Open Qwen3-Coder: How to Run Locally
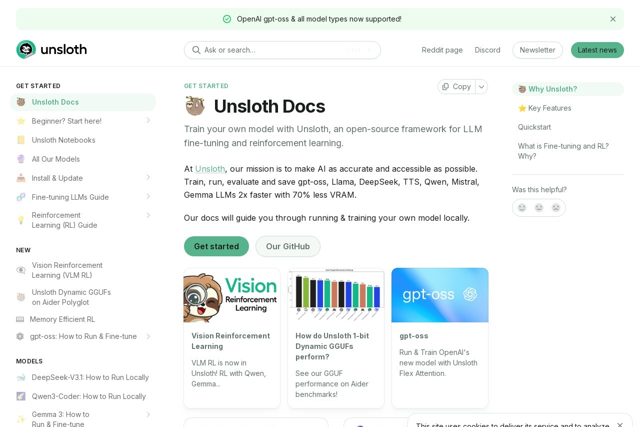Image resolution: width=640 pixels, height=427 pixels. click(83, 396)
